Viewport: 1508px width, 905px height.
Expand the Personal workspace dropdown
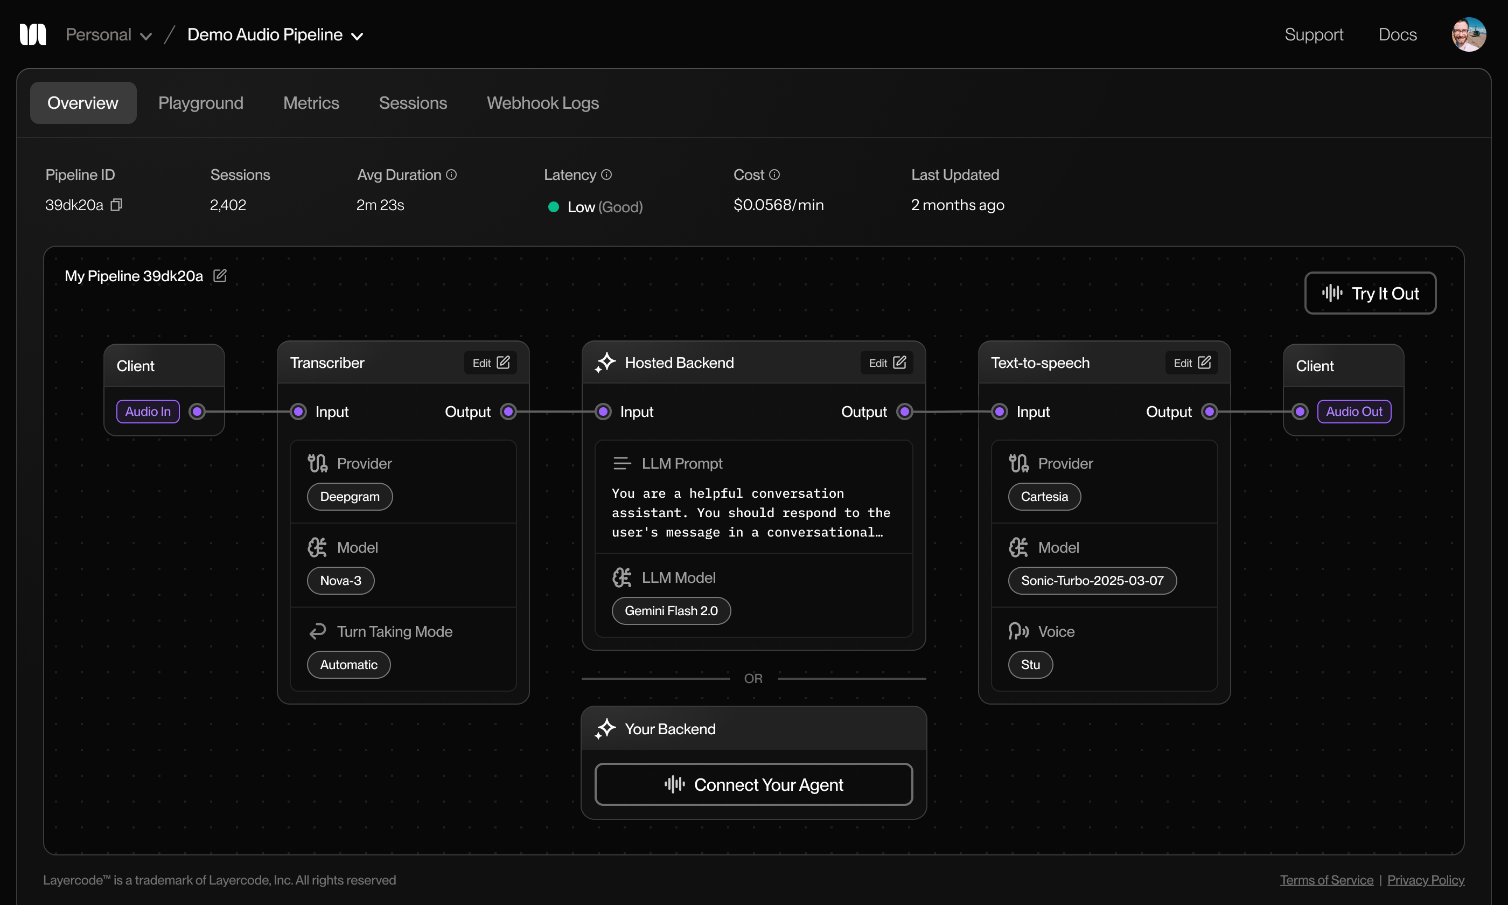(x=108, y=35)
